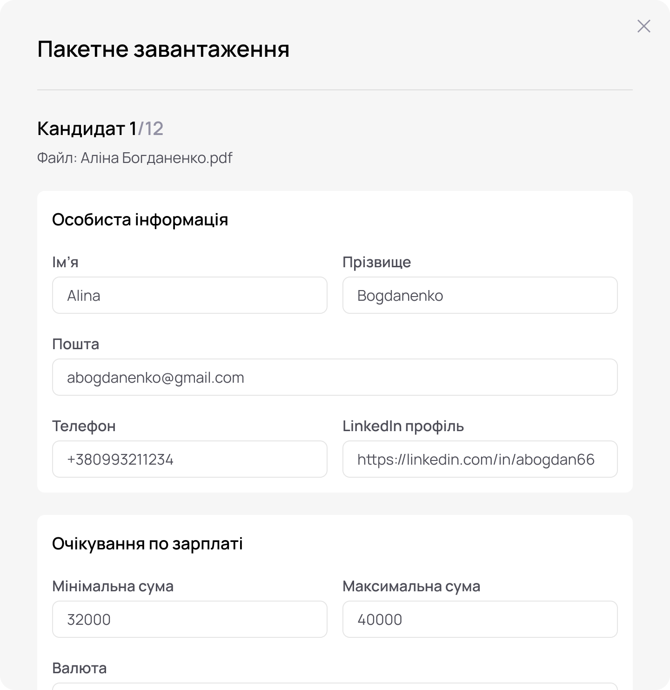Click the Ім'я field label
670x690 pixels.
[65, 262]
